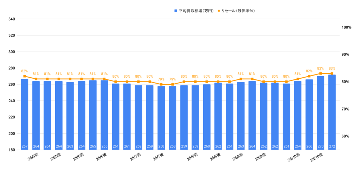Select the orange marker above the 260 bar
The image size is (360, 169).
[207, 82]
